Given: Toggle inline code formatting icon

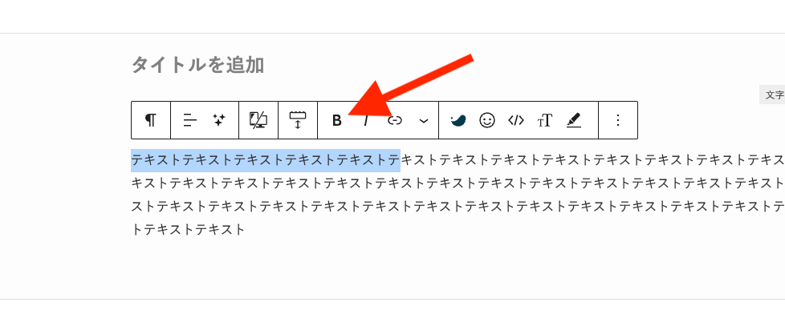Looking at the screenshot, I should tap(516, 120).
